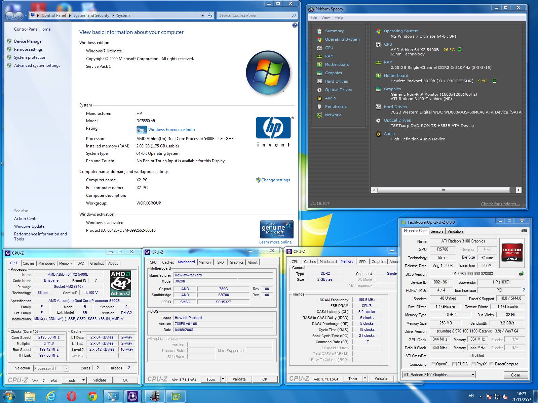The height and width of the screenshot is (403, 538).
Task: Open the Processor #1 selection dropdown
Action: [51, 368]
